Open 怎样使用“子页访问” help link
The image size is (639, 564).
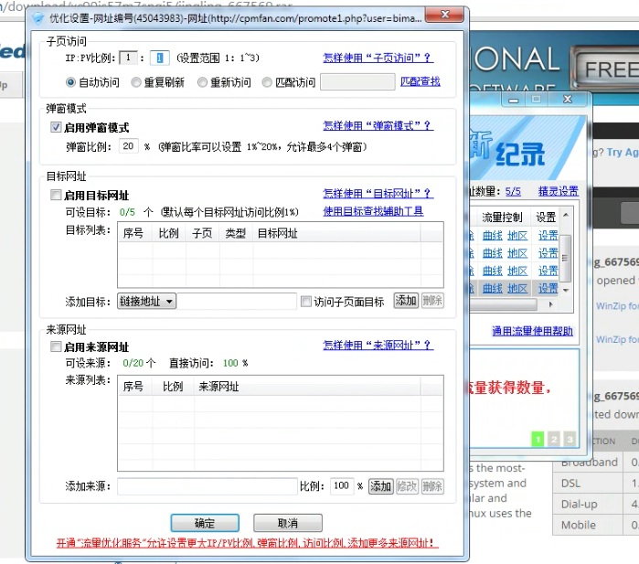click(378, 58)
